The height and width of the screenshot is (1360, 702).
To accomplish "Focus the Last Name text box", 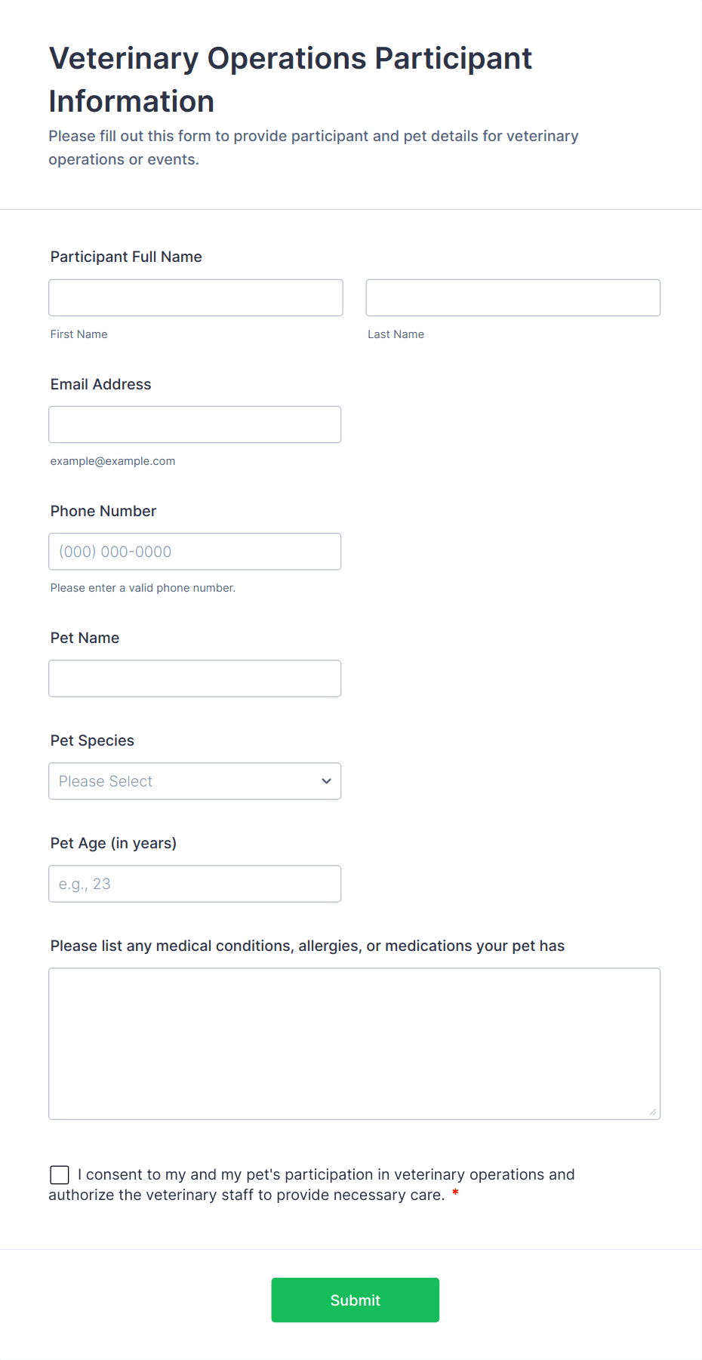I will pos(513,298).
